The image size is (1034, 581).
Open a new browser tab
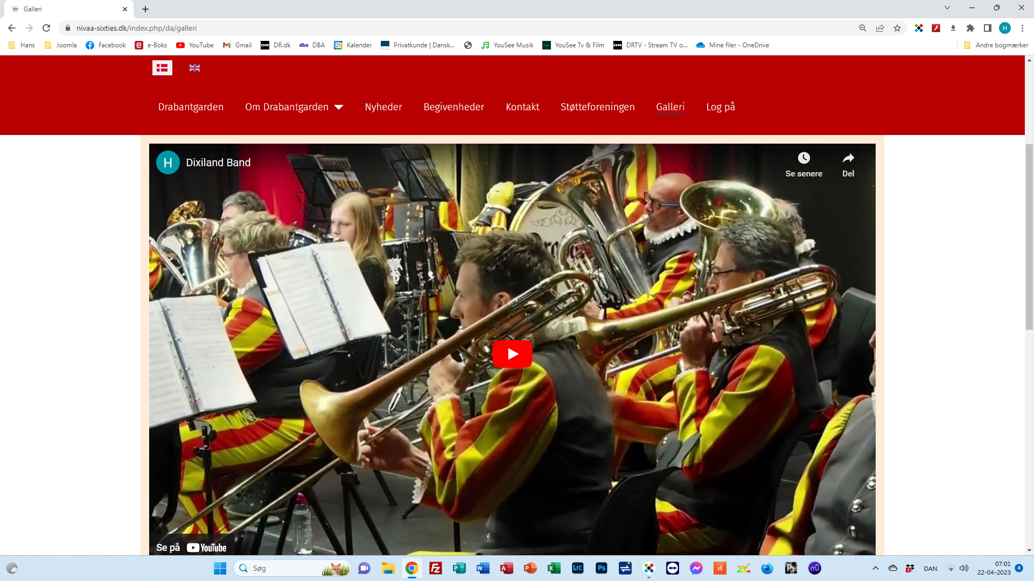(x=145, y=9)
